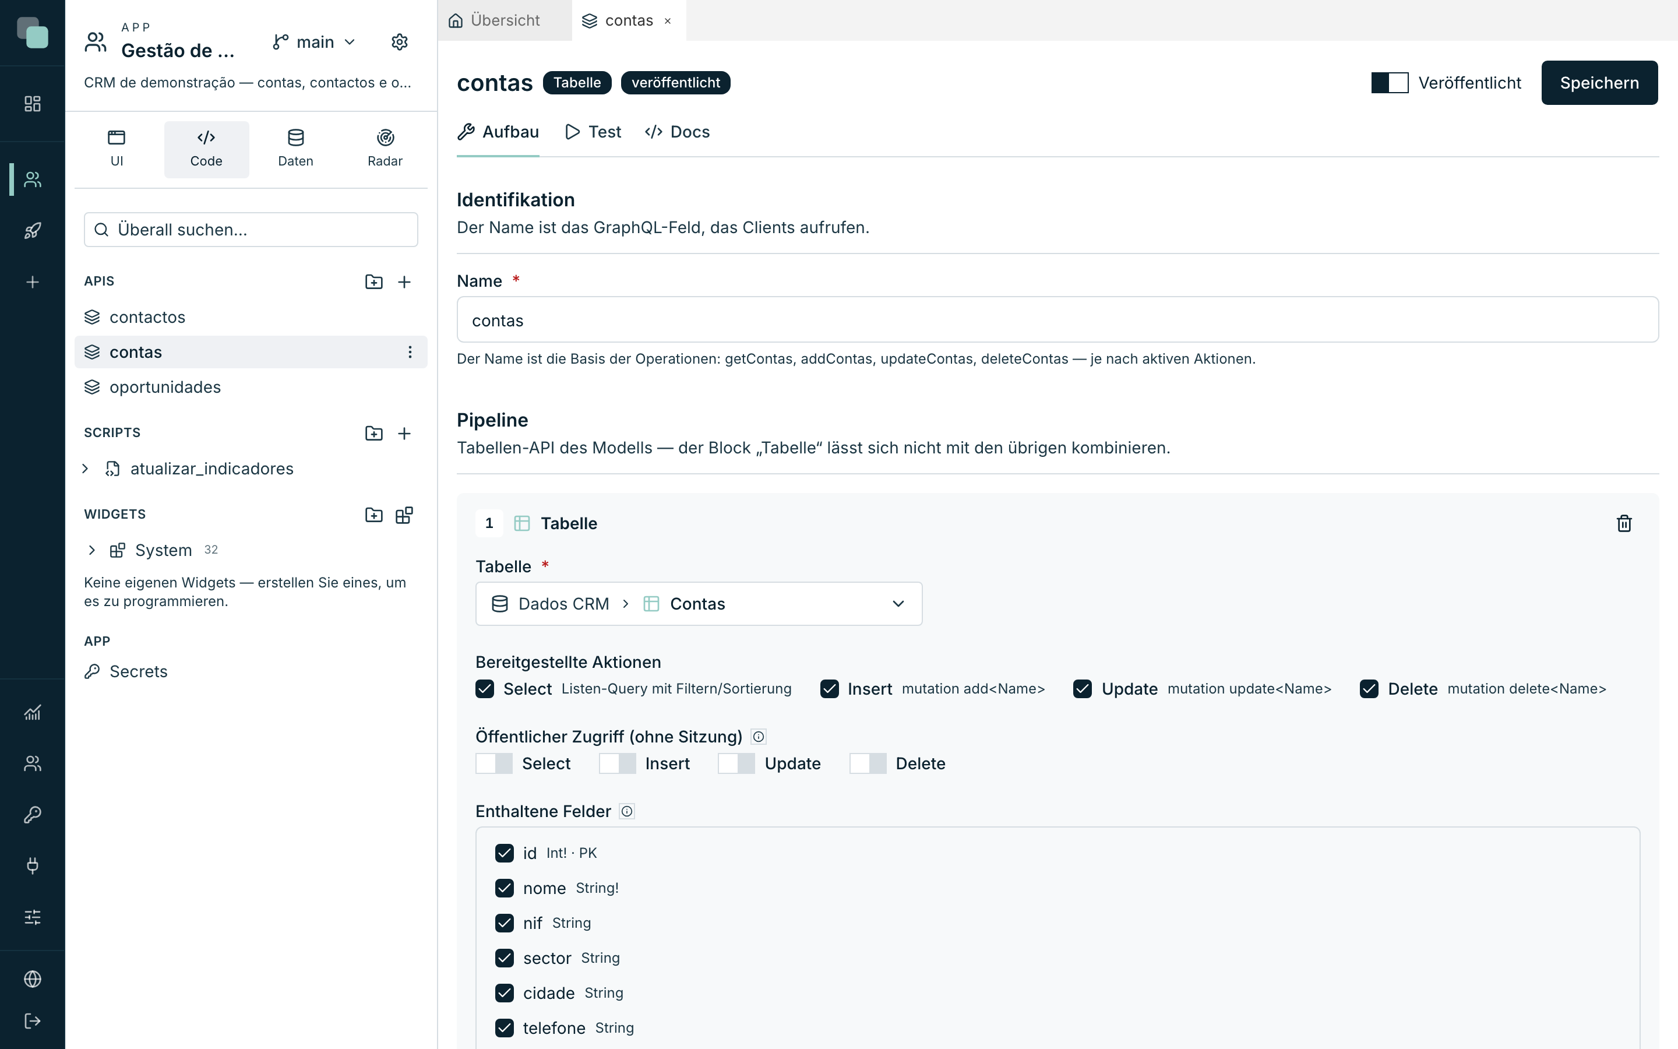Open app settings gear icon

[x=399, y=43]
